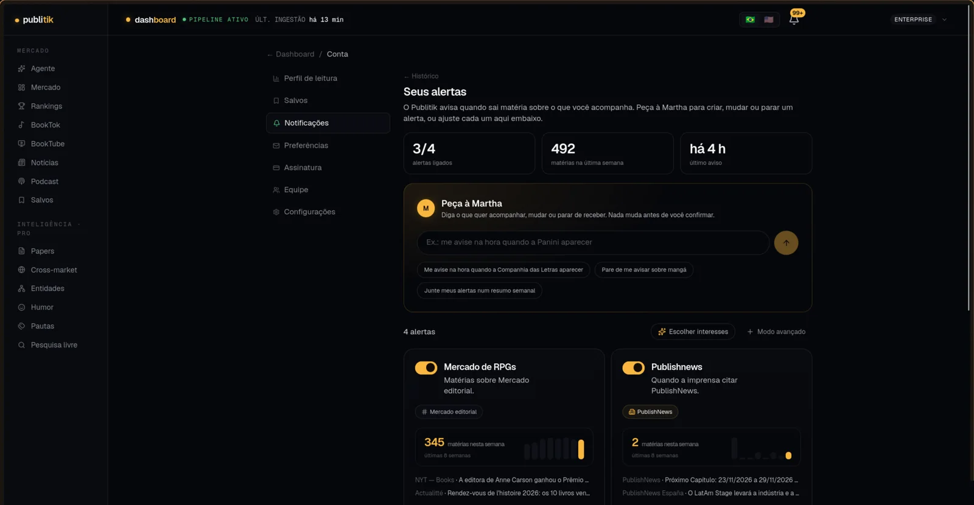Image resolution: width=974 pixels, height=505 pixels.
Task: Open the Próximo Capítulo PublishNews headline
Action: pos(710,480)
